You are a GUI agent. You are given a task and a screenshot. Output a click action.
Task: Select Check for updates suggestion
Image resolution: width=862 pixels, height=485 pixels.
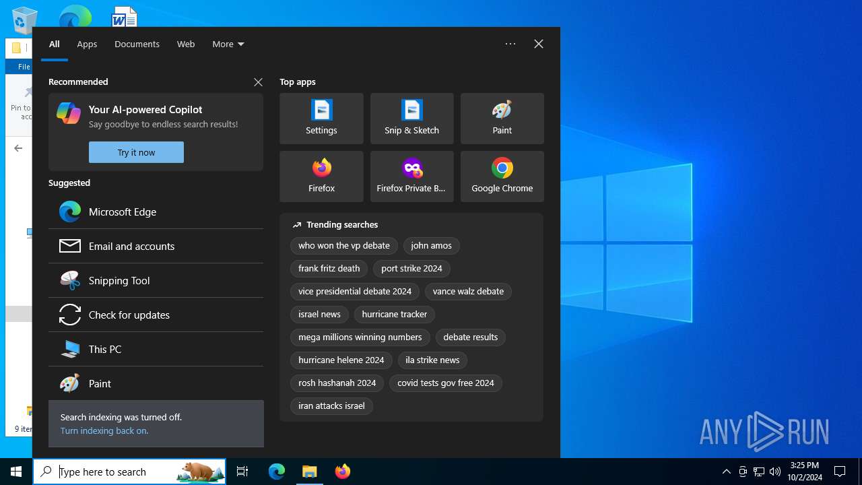pyautogui.click(x=156, y=315)
